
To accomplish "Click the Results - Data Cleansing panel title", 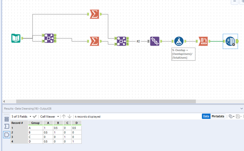I will [28, 108].
